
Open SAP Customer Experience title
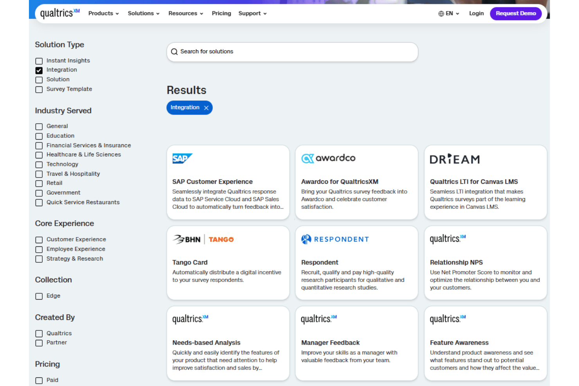click(212, 182)
